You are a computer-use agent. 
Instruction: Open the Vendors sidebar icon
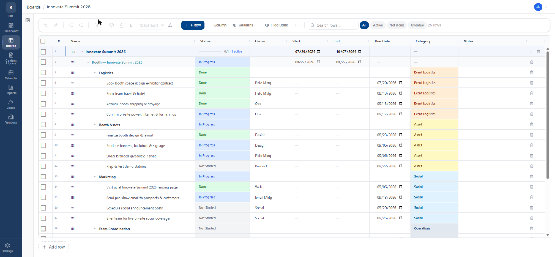pos(11,119)
